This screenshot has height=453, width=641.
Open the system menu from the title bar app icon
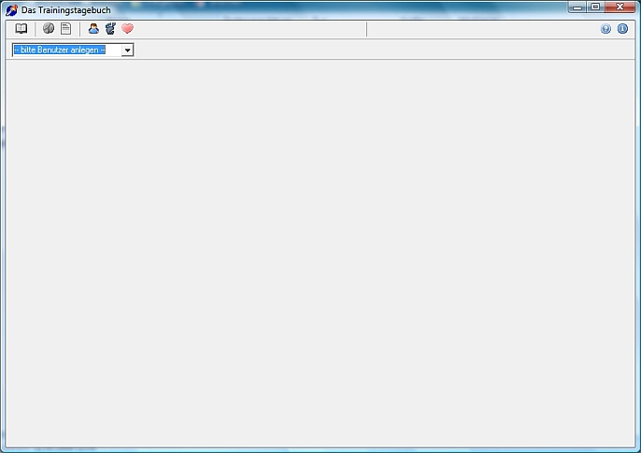[x=11, y=9]
